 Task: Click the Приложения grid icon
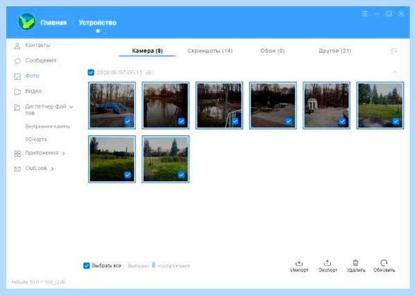point(17,153)
